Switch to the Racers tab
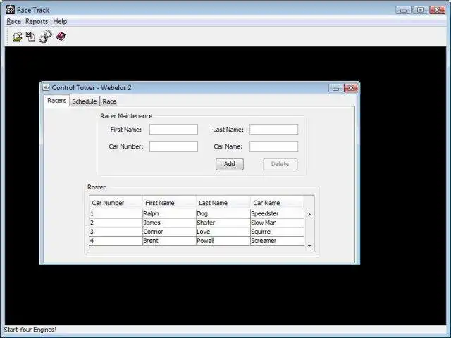Viewport: 451px width, 338px height. point(56,101)
